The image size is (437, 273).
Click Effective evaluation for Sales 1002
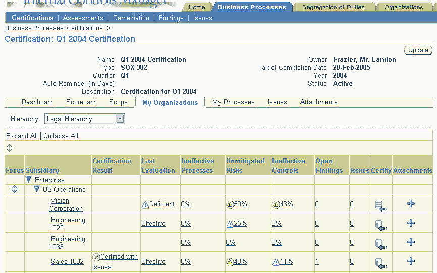[x=153, y=261]
